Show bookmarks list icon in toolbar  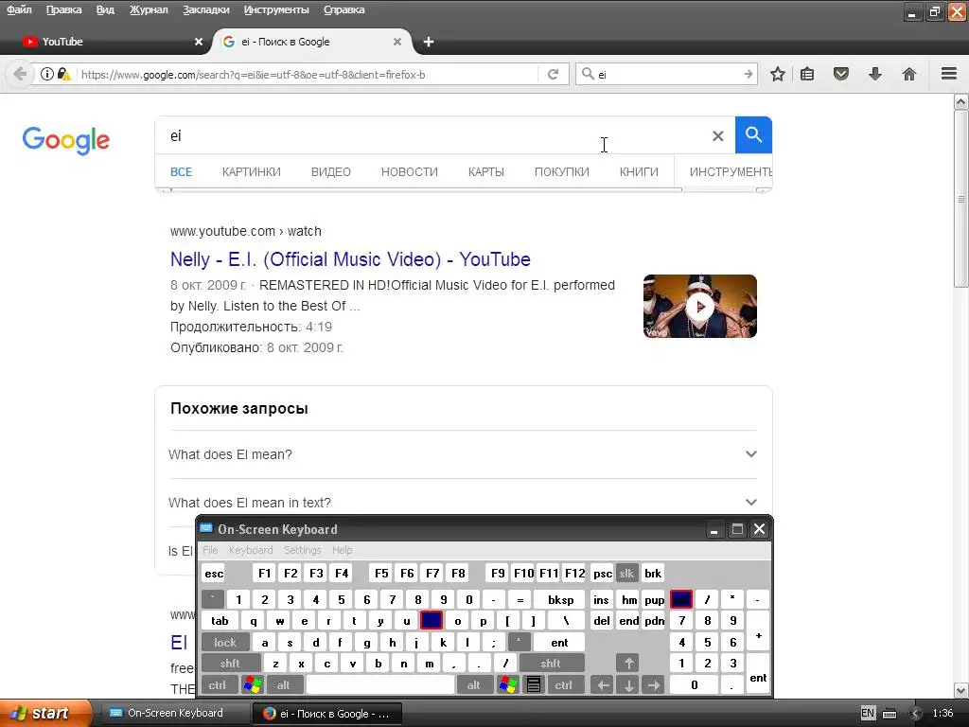tap(807, 74)
